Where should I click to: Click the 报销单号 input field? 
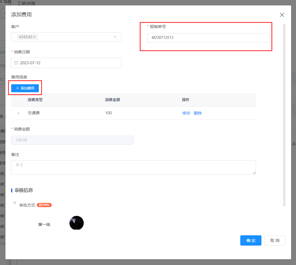point(208,38)
